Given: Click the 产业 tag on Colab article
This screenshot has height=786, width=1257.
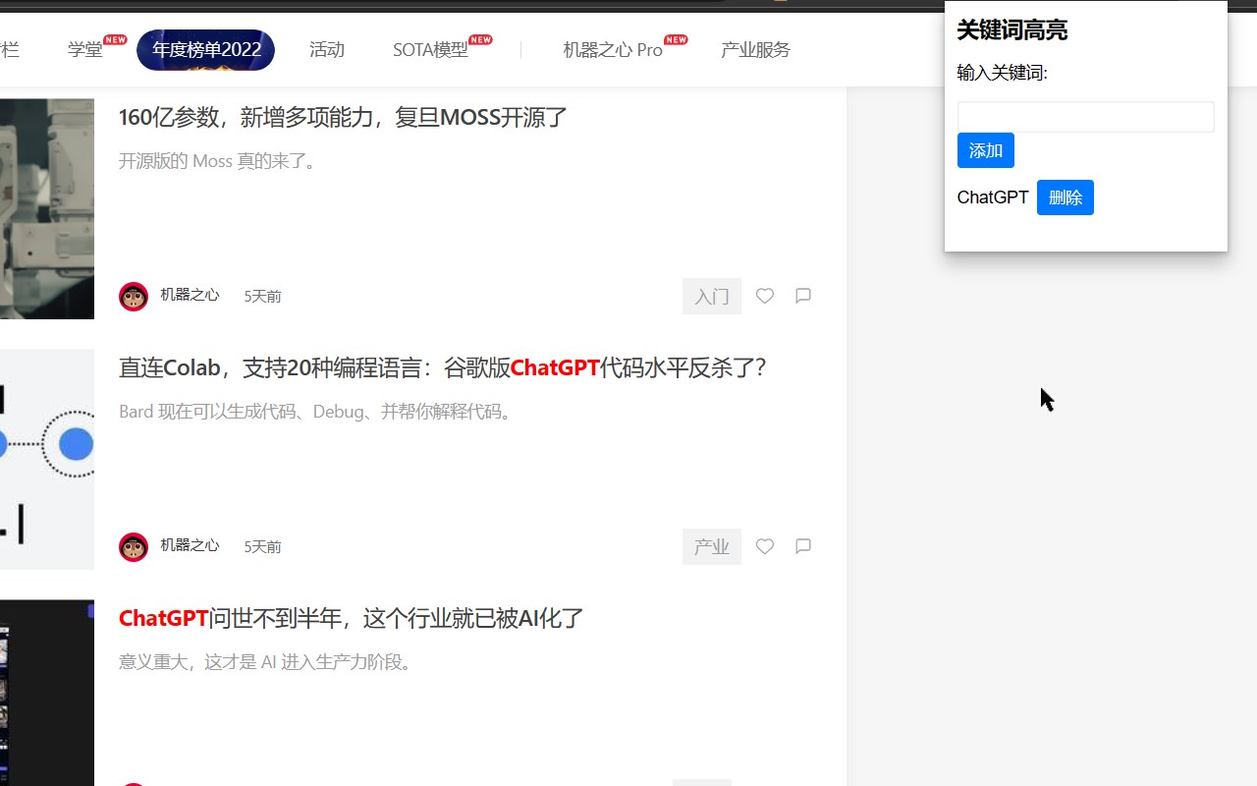Looking at the screenshot, I should [712, 546].
